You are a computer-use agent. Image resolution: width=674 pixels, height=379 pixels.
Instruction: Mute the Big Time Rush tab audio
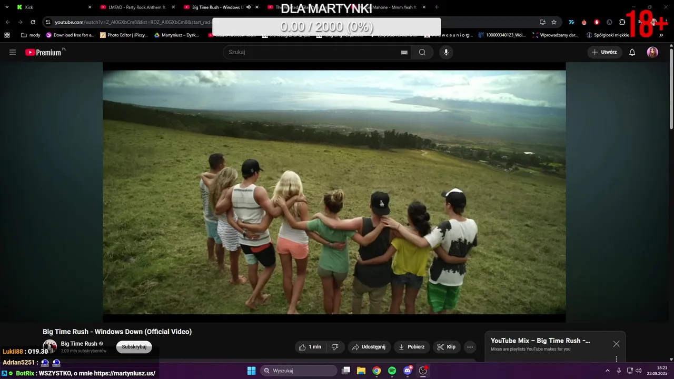(x=248, y=7)
